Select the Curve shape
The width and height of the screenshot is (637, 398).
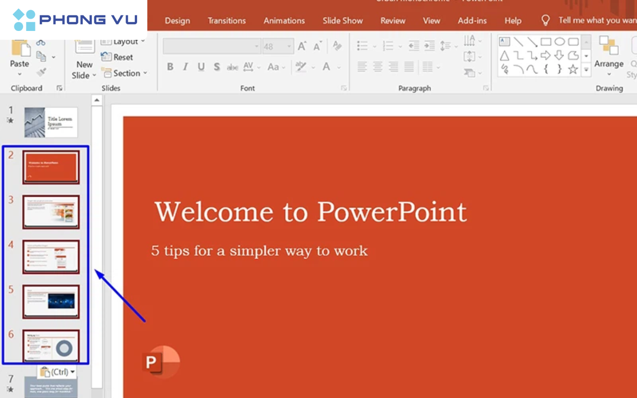point(532,69)
